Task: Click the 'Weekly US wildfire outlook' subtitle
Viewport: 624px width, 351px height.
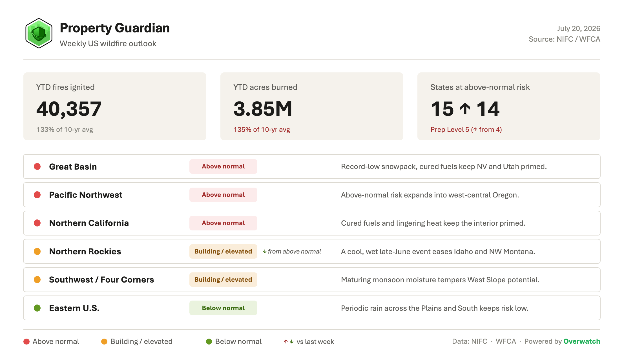Action: (x=108, y=43)
